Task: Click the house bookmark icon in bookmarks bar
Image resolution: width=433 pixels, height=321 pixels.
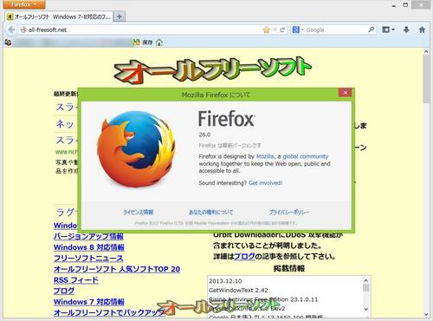Action: 159,43
